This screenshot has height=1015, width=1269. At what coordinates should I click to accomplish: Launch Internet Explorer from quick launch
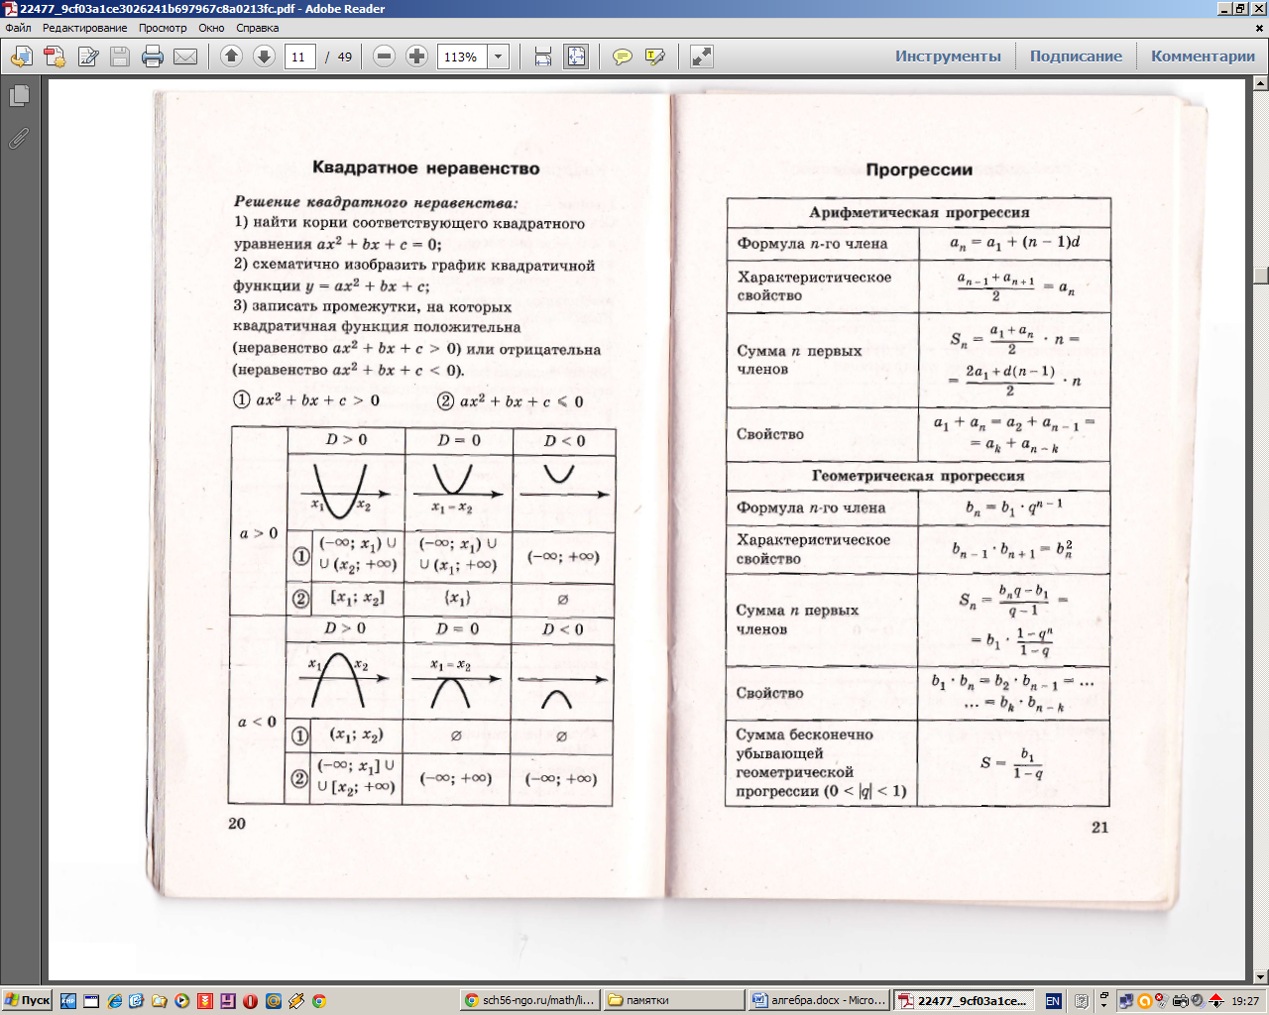click(113, 1001)
